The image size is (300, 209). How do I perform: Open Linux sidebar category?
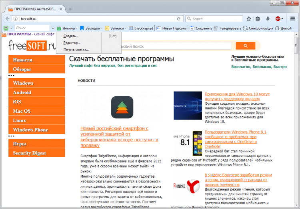pyautogui.click(x=36, y=120)
